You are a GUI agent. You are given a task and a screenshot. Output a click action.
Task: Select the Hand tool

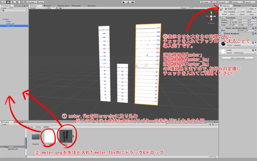(4, 2)
